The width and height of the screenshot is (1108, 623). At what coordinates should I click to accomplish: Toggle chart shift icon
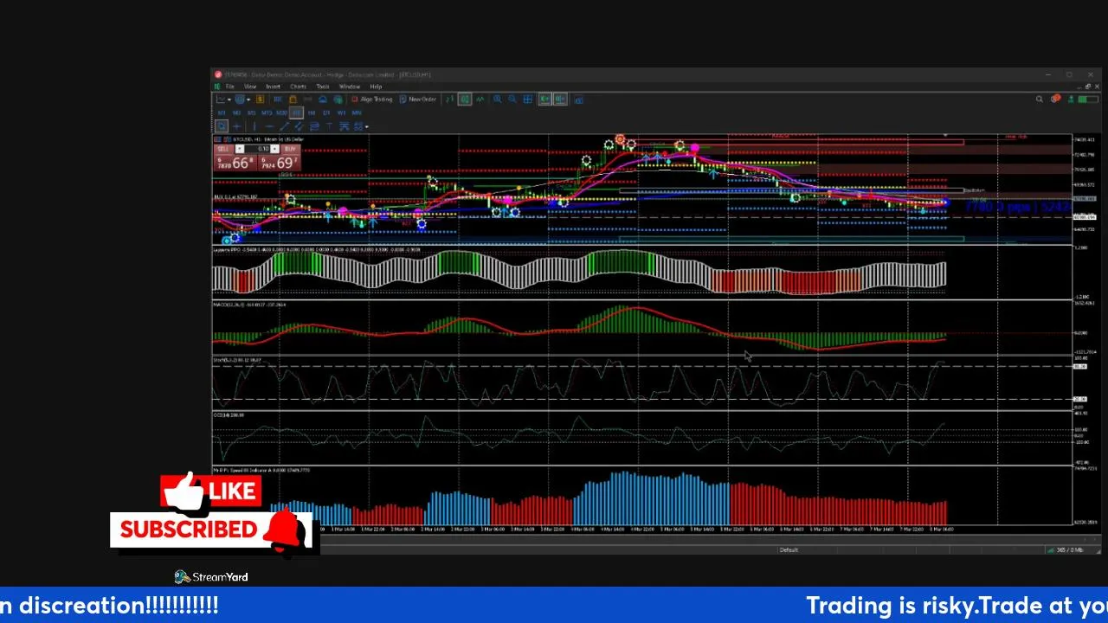(x=560, y=100)
